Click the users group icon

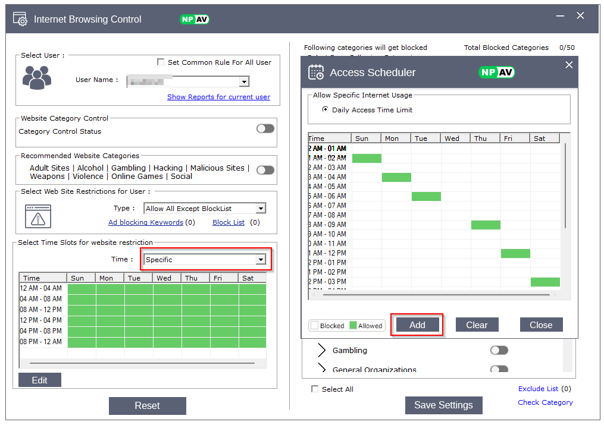37,78
